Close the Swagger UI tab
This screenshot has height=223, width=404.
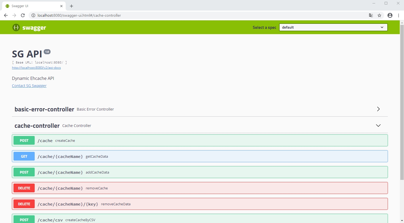click(x=61, y=6)
